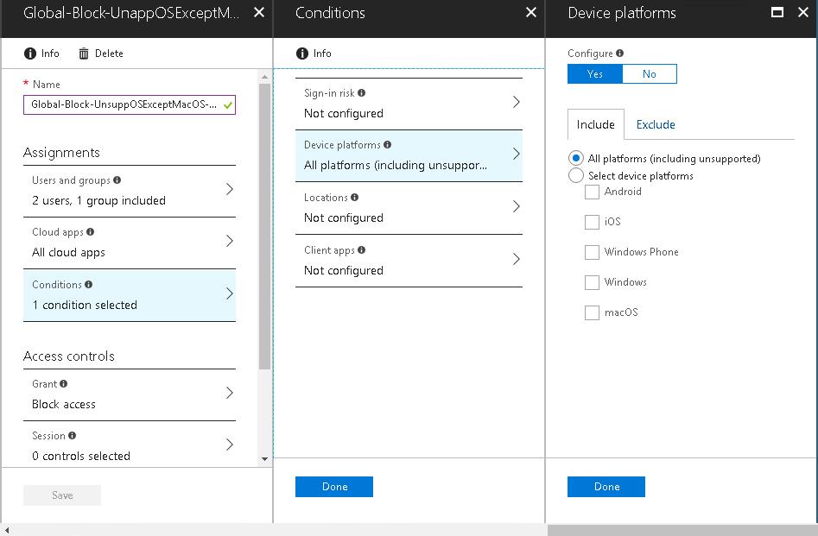The image size is (818, 536).
Task: Expand Locations chevron
Action: pyautogui.click(x=517, y=206)
